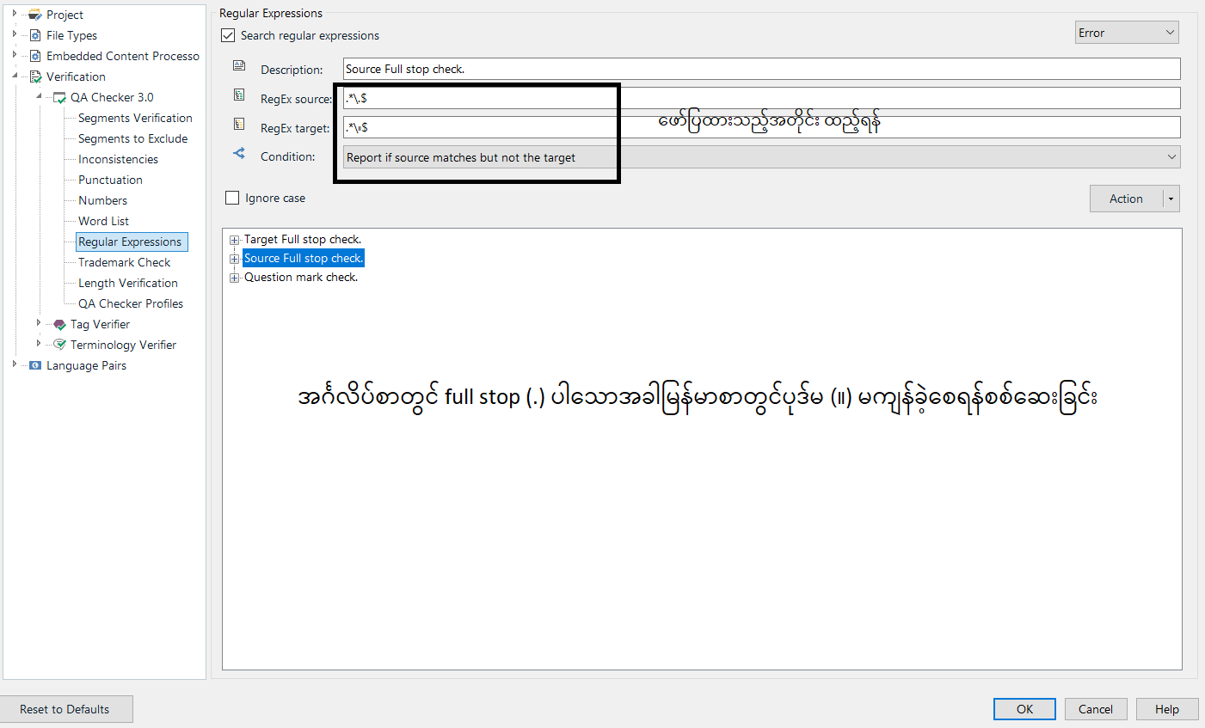Collapse the Verification tree node
The height and width of the screenshot is (728, 1205).
point(15,76)
